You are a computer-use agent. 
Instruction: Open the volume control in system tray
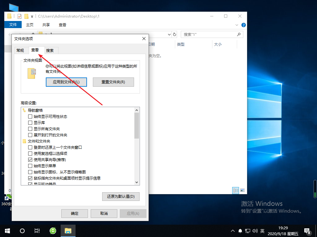tap(255, 231)
